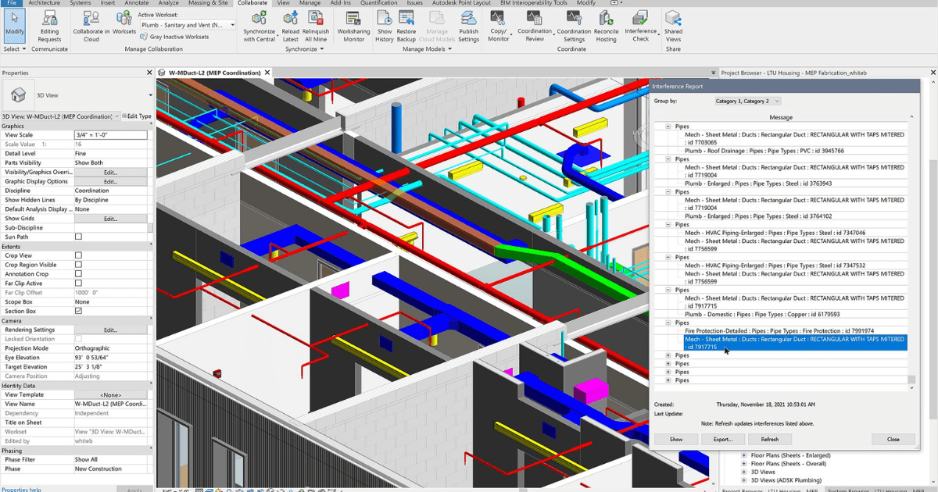The image size is (938, 492).
Task: Click the Copy/Monitor icon
Action: click(x=498, y=18)
